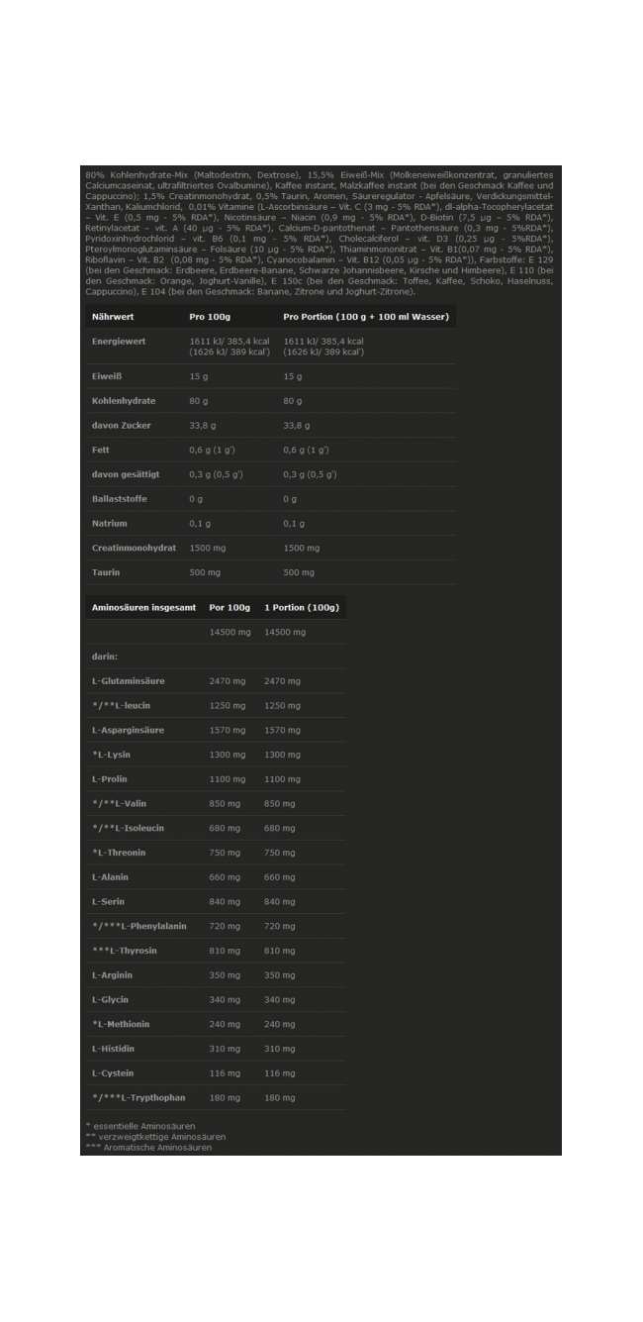Screen dimensions: 643x1322
Task: Select the 'darin:' label
Action: click(105, 657)
